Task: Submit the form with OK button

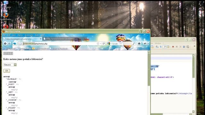Action: (7, 71)
